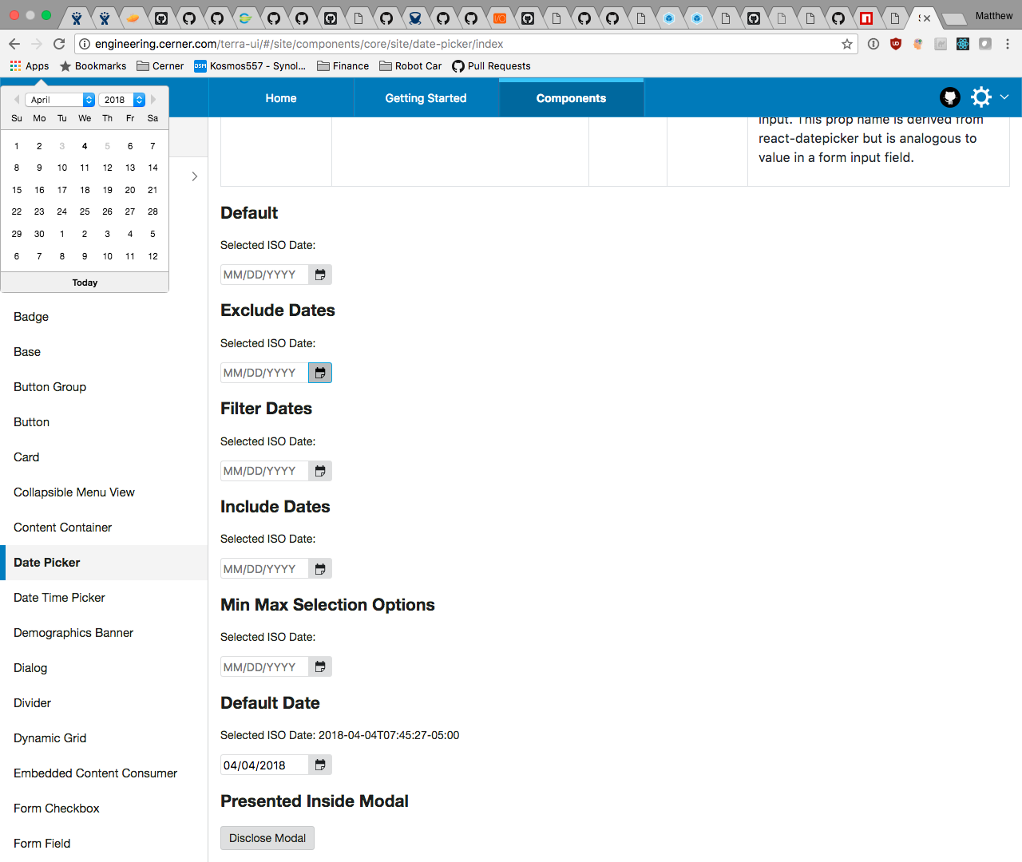Open the calendar icon under Default section
This screenshot has height=862, width=1022.
pyautogui.click(x=319, y=274)
